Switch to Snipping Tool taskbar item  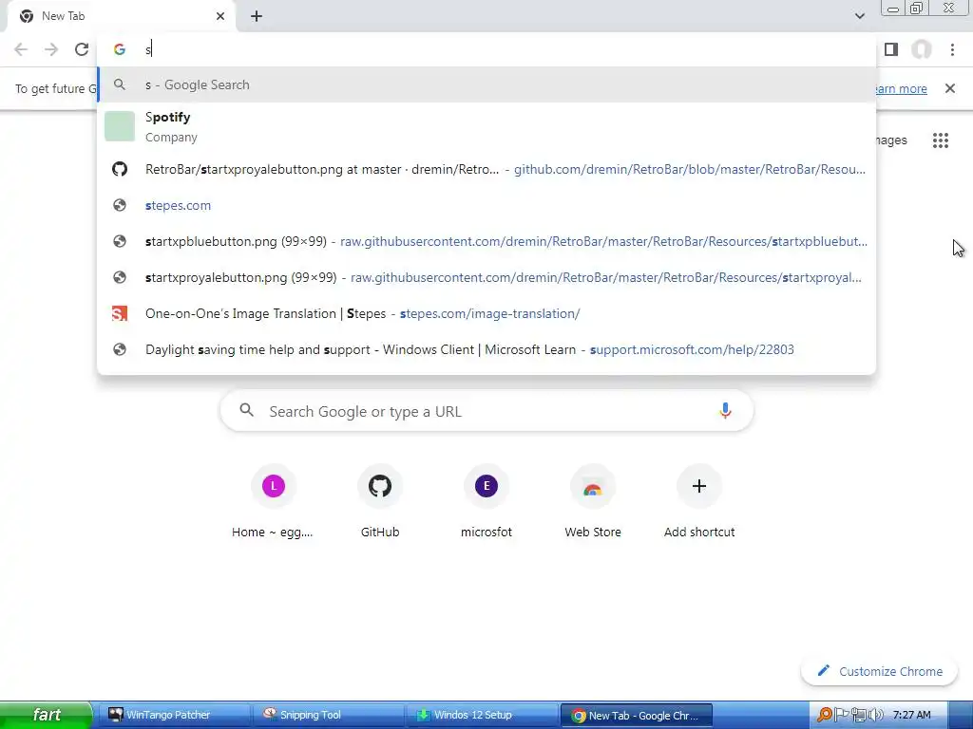point(329,715)
